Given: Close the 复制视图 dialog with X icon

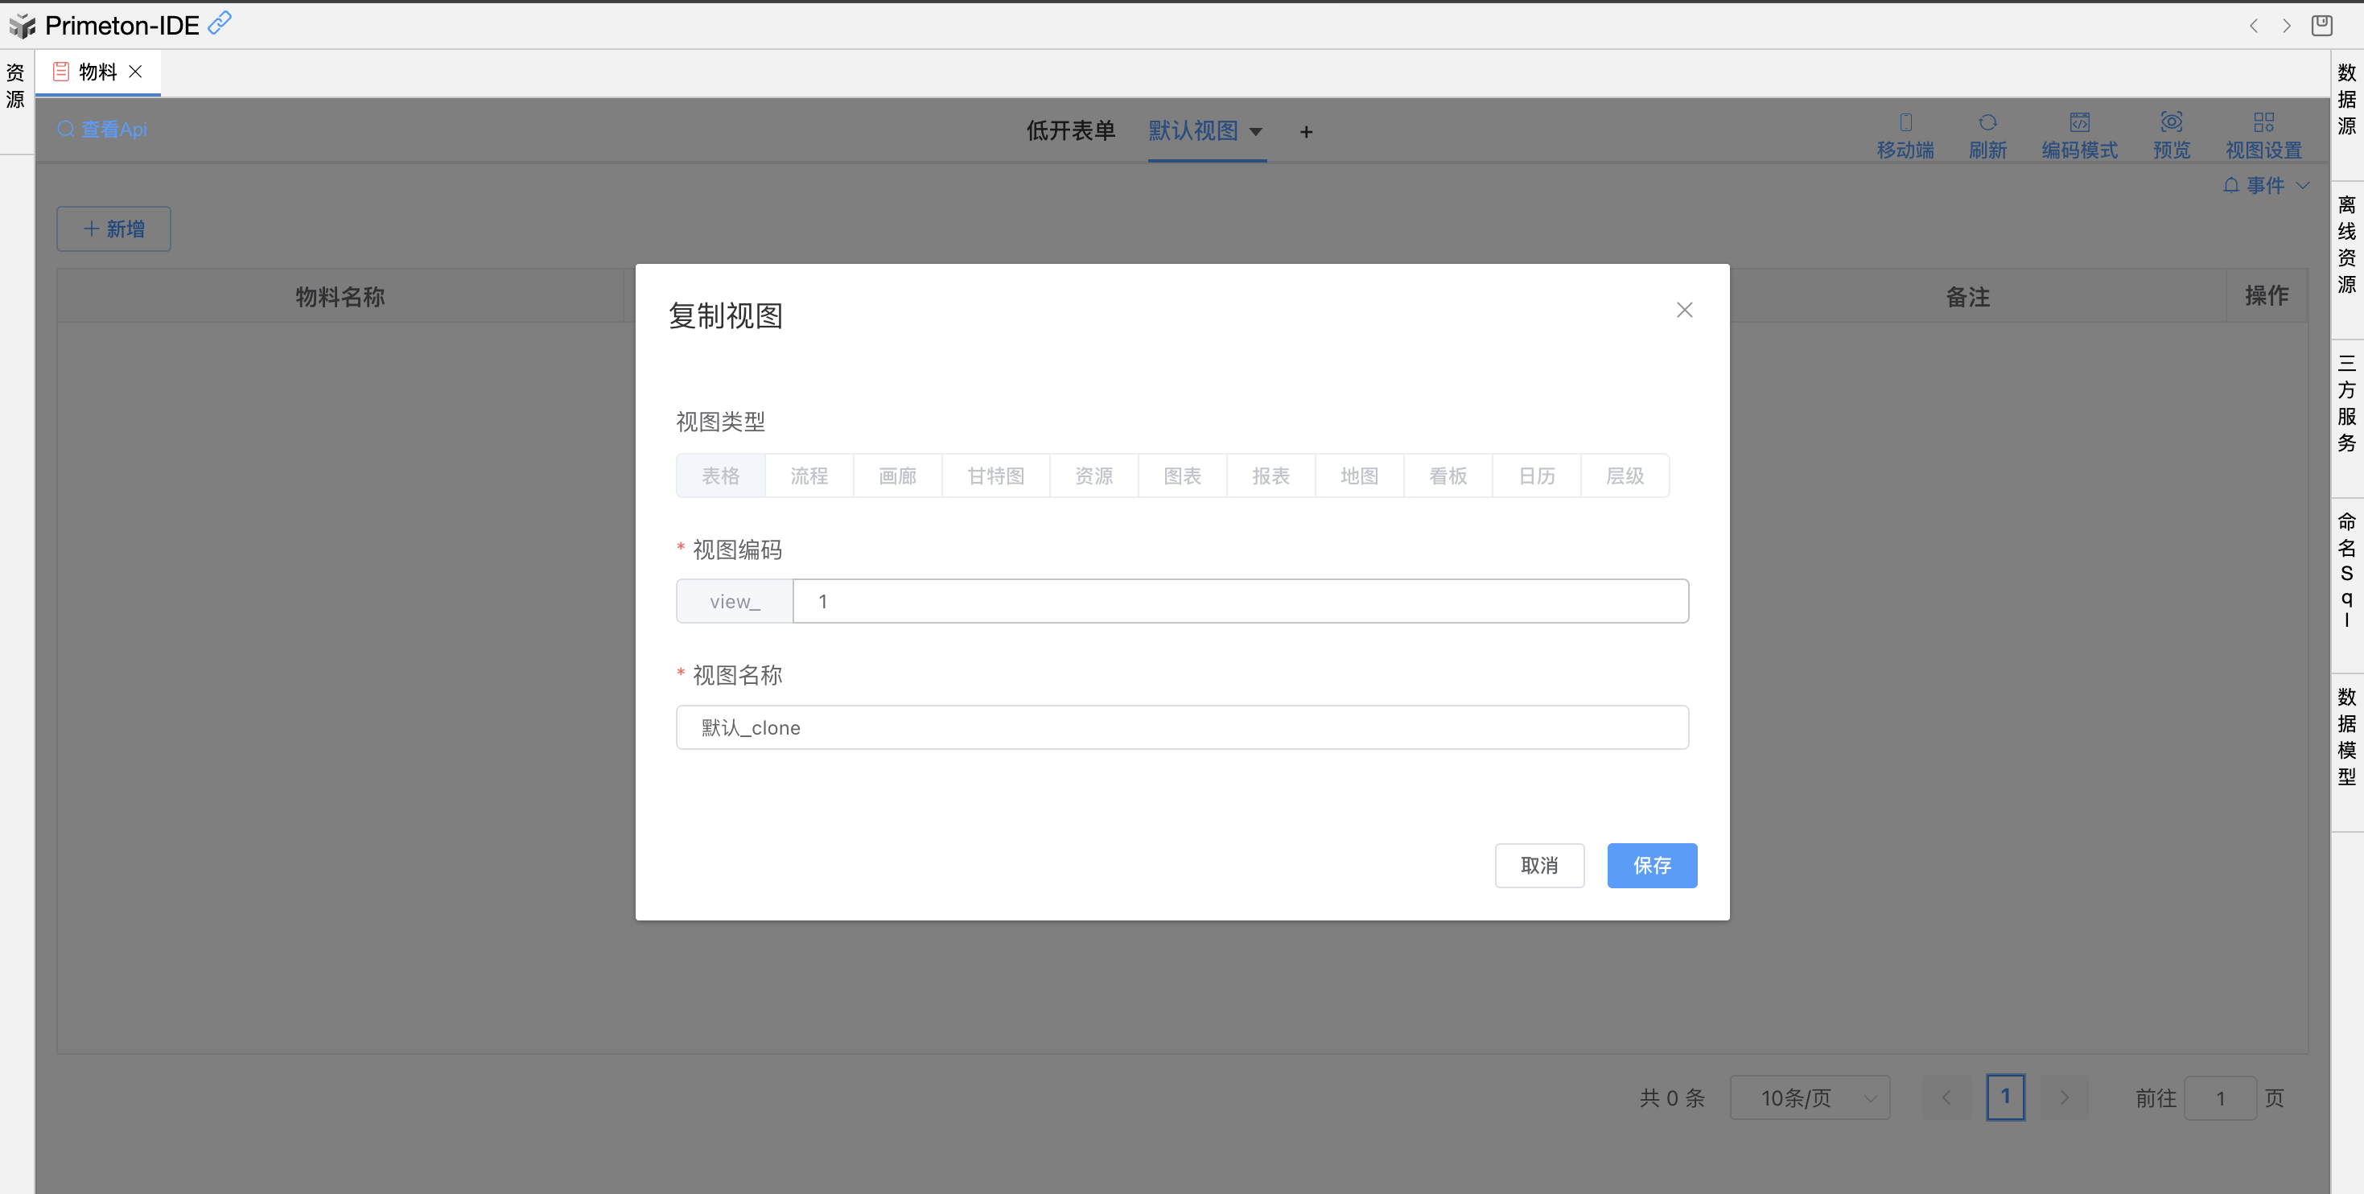Looking at the screenshot, I should (1684, 311).
